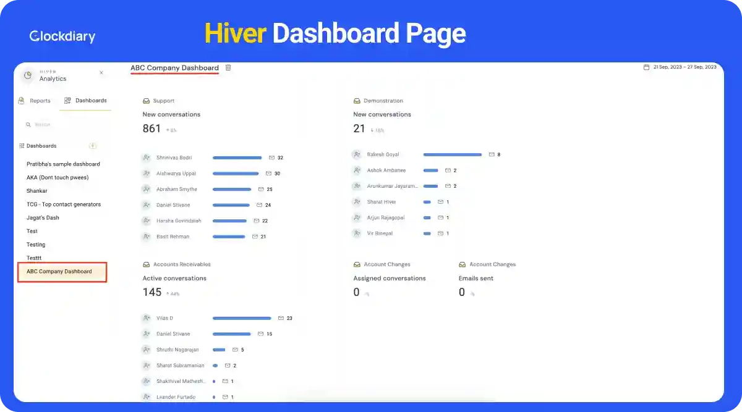Click Ashok Ambanee's avatar icon
This screenshot has width=742, height=412.
click(357, 170)
